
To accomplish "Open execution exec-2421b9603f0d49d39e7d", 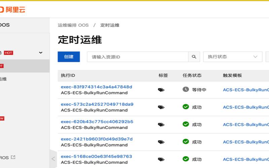I will tap(97, 139).
